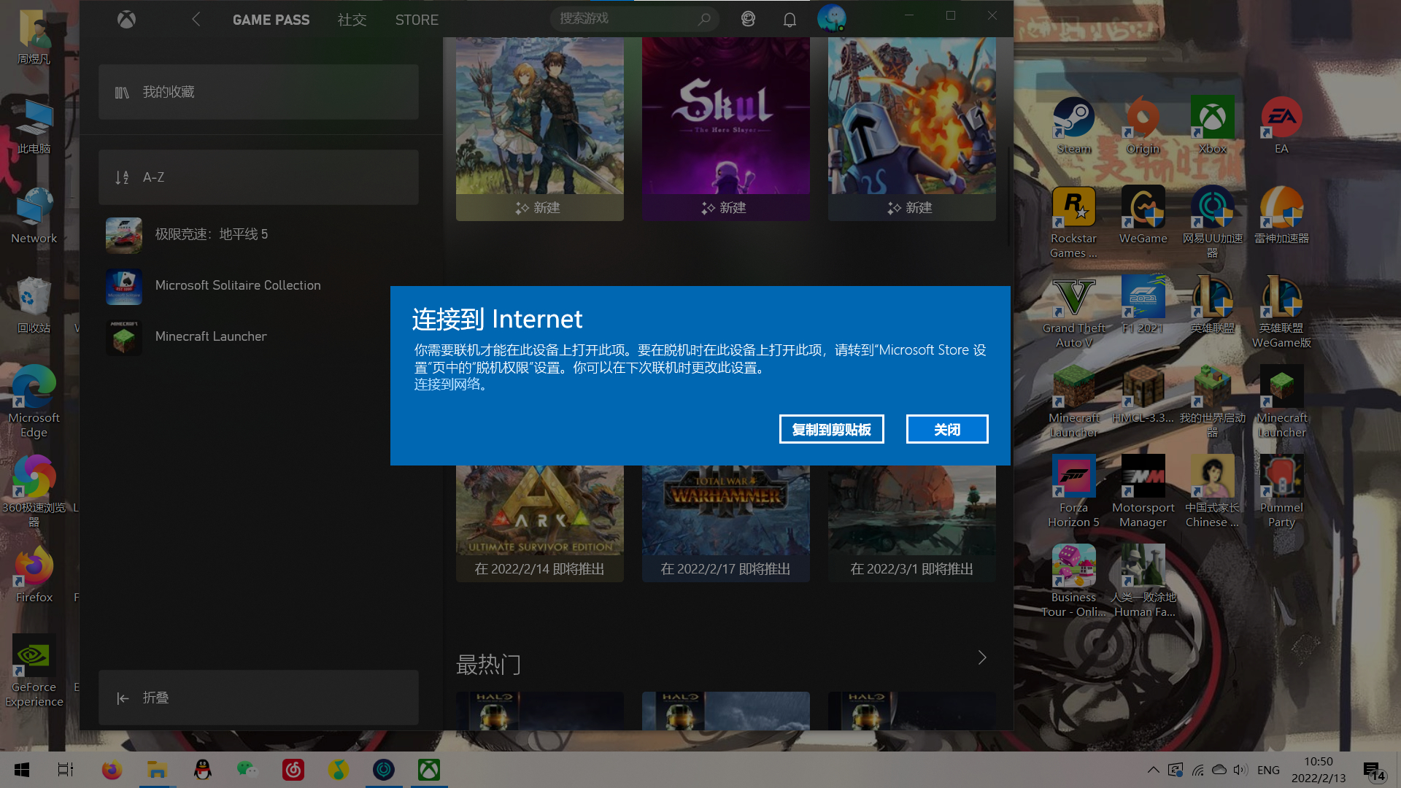Open Windows Start menu
This screenshot has height=788, width=1401.
click(x=22, y=770)
